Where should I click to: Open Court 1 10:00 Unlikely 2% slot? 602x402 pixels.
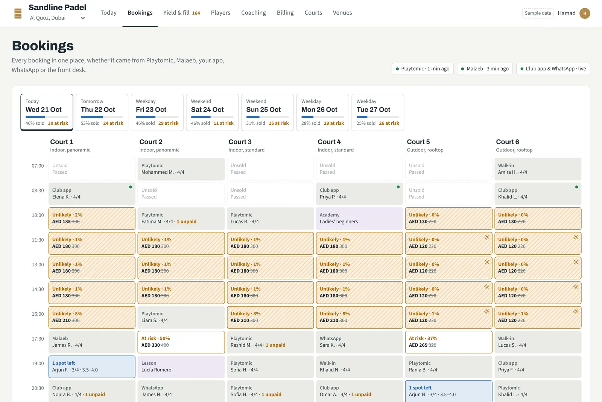pyautogui.click(x=92, y=219)
